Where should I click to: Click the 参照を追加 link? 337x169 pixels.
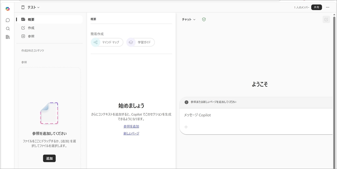pyautogui.click(x=131, y=126)
